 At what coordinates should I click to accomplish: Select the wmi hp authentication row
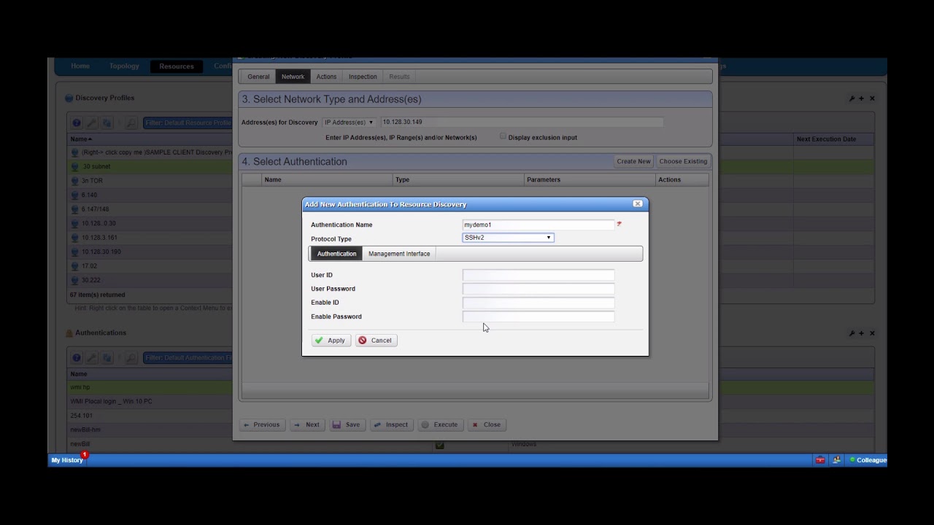click(151, 387)
